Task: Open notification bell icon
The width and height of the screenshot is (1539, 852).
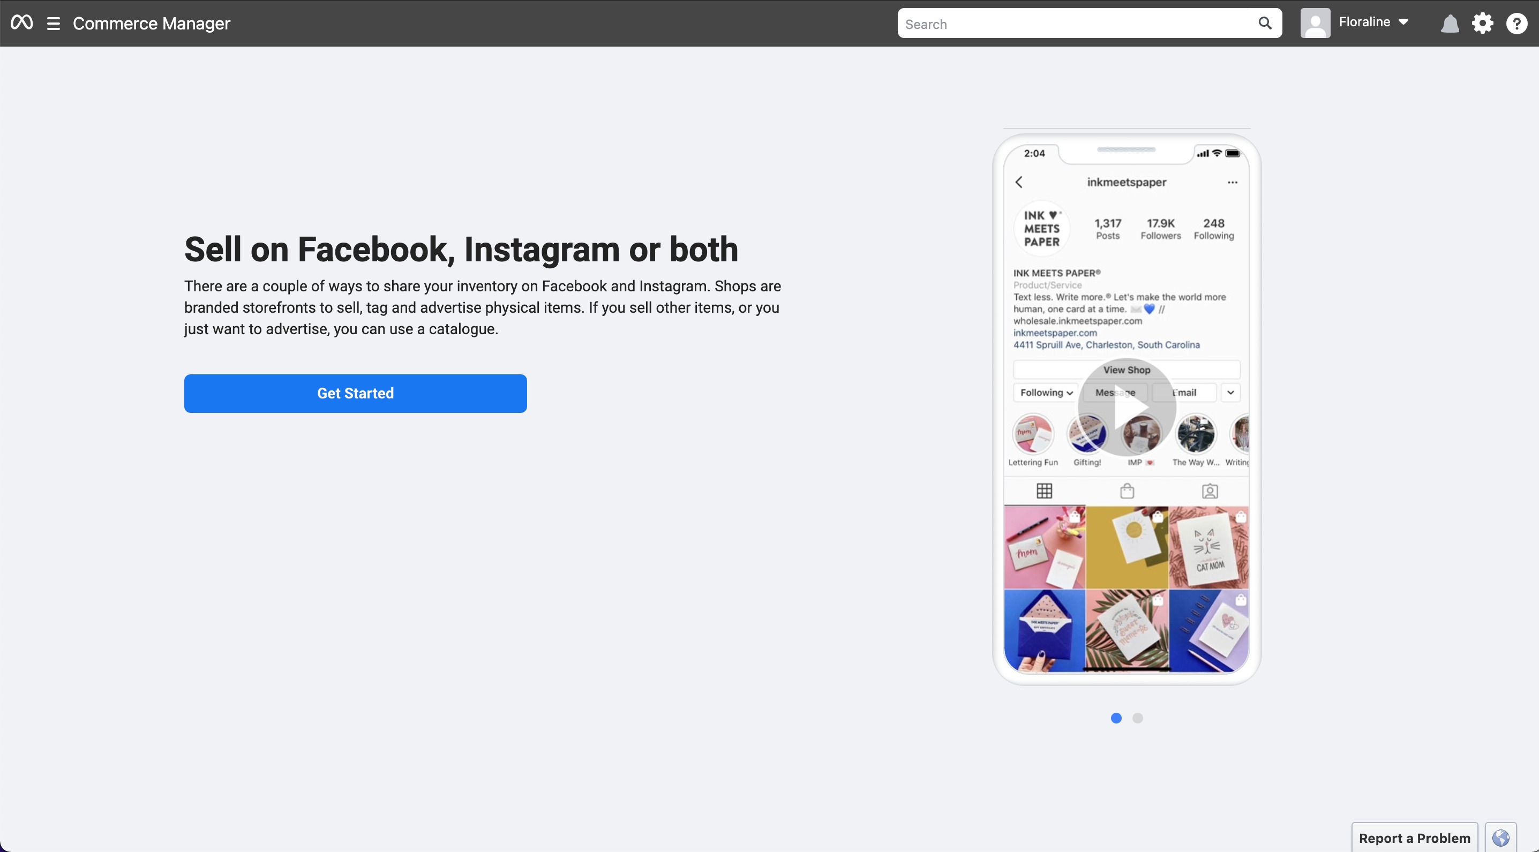Action: click(x=1450, y=23)
